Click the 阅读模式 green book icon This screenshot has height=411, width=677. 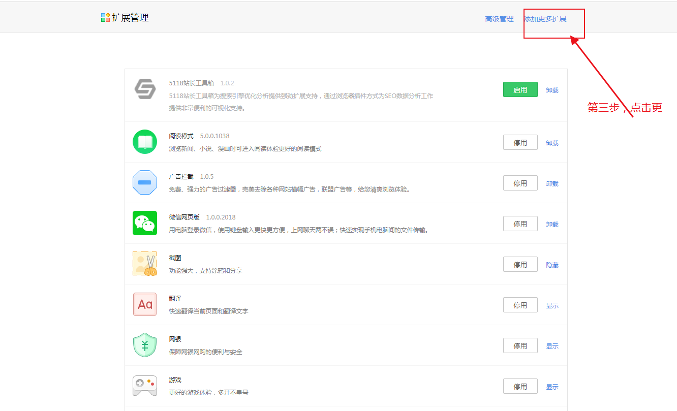tap(145, 142)
